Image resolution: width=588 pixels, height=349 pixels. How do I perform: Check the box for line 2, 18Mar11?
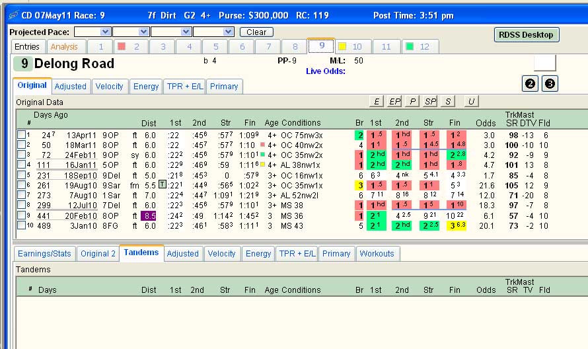[x=21, y=145]
